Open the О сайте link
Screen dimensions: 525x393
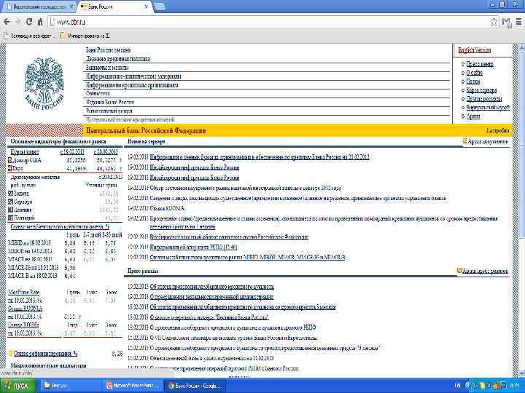pyautogui.click(x=475, y=73)
